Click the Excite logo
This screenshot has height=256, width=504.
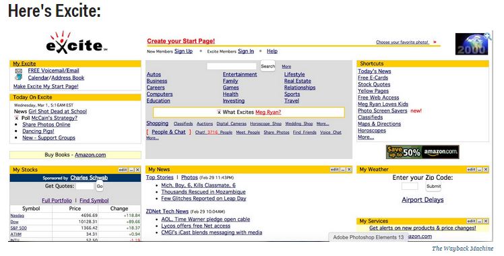[77, 42]
